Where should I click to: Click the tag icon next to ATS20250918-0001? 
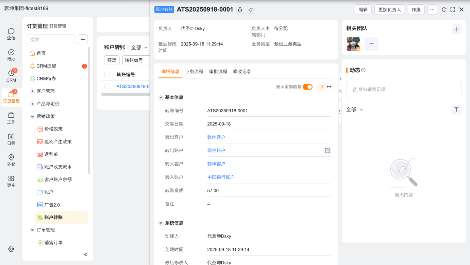(x=250, y=10)
